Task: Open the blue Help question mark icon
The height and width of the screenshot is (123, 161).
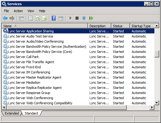Action: click(54, 18)
